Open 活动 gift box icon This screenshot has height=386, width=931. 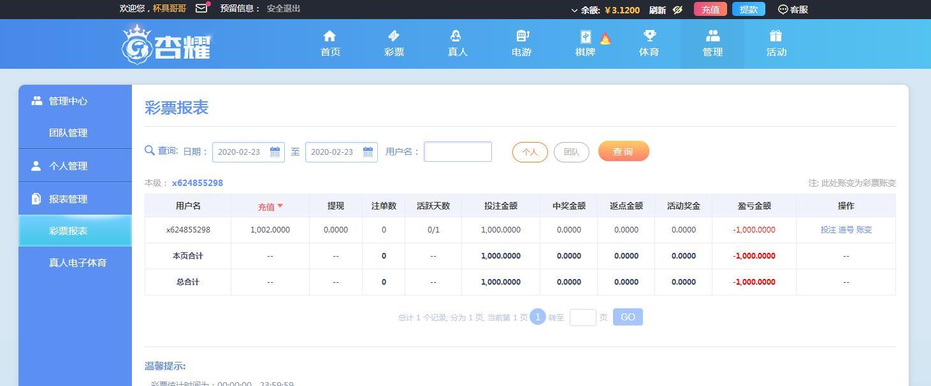(776, 36)
